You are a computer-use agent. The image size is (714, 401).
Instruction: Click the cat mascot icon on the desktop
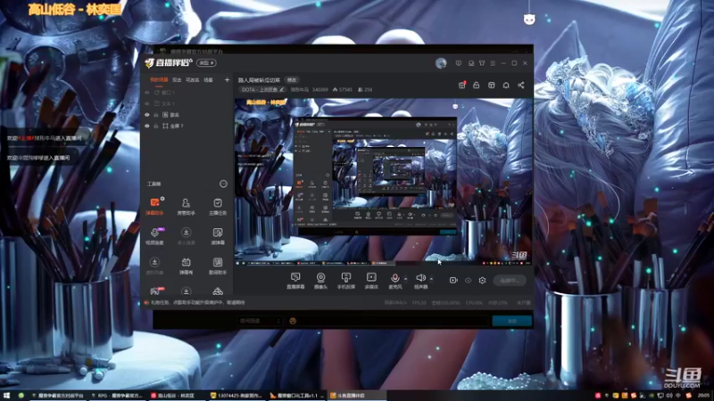tap(529, 19)
